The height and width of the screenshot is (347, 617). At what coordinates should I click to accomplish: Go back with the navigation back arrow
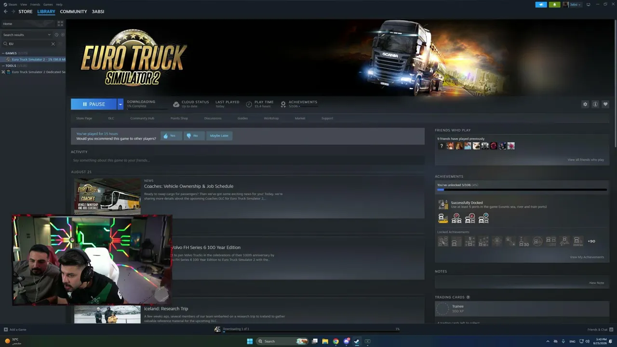[x=6, y=12]
